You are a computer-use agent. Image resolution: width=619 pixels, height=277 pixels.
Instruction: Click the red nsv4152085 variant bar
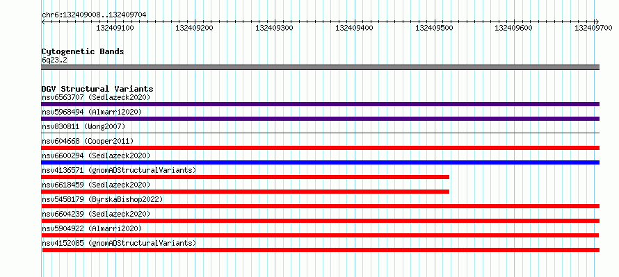[x=321, y=250]
